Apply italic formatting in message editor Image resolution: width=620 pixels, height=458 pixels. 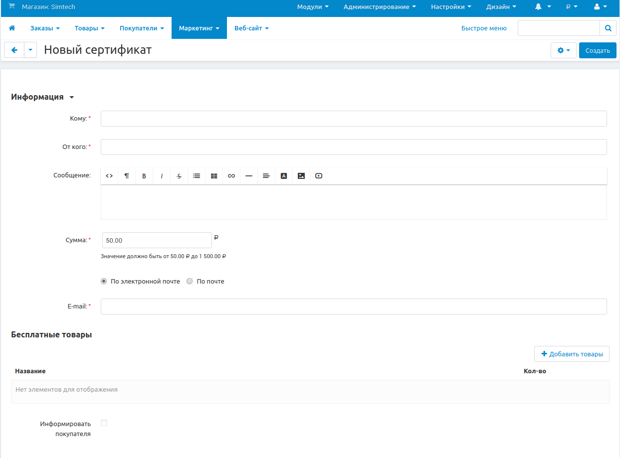coord(162,176)
